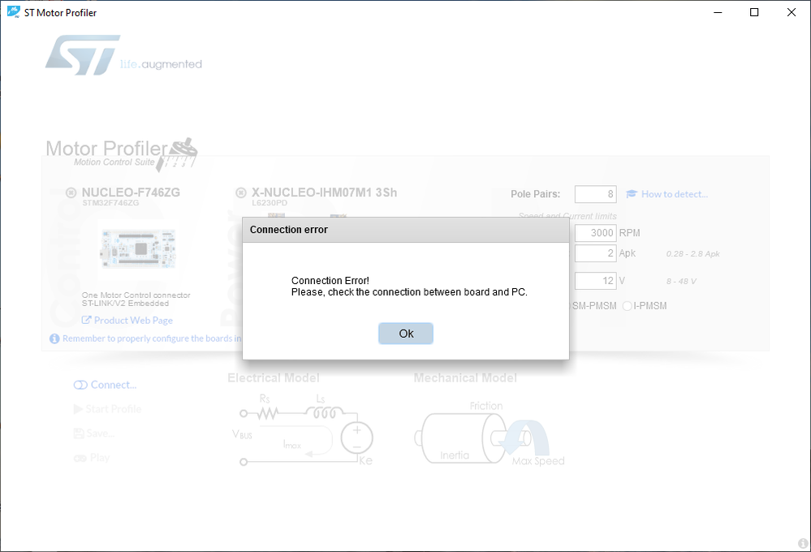
Task: Click the Start Profile play arrow icon
Action: point(78,408)
